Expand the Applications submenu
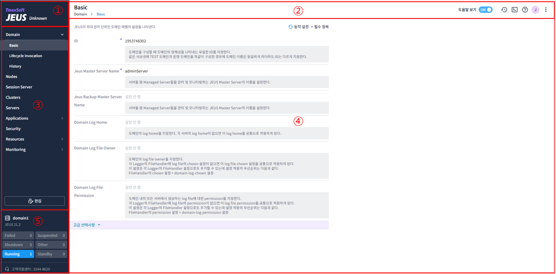556x274 pixels. click(x=62, y=118)
